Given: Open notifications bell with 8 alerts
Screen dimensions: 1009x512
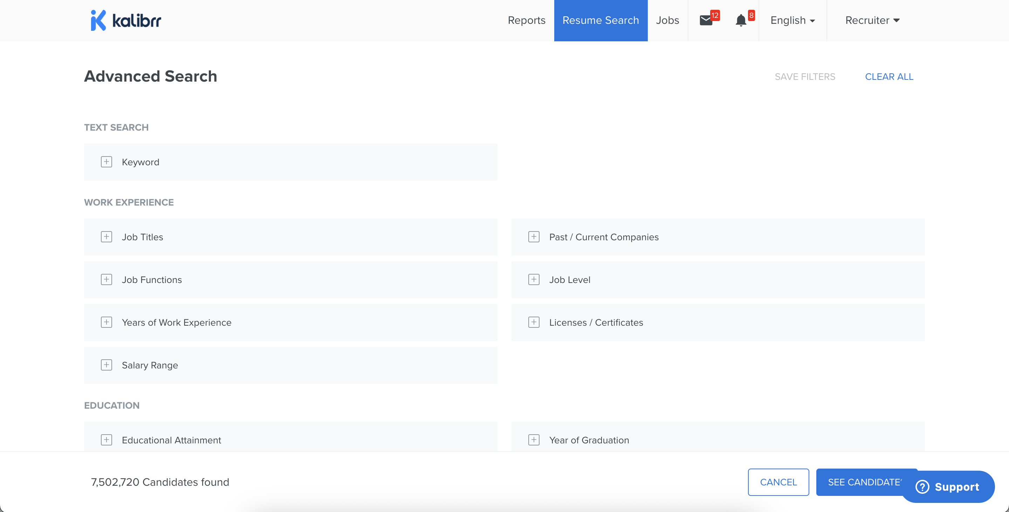Looking at the screenshot, I should coord(741,20).
